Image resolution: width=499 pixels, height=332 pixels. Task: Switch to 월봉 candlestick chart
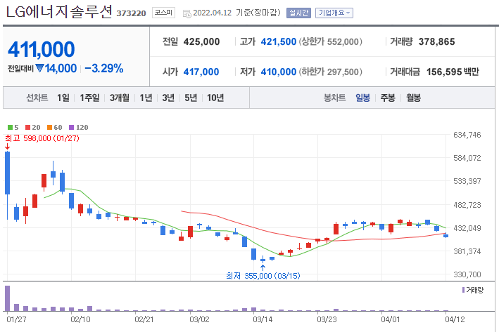413,98
